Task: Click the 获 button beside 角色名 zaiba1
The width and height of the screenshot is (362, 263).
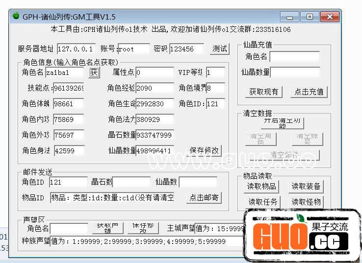Action: click(x=94, y=72)
